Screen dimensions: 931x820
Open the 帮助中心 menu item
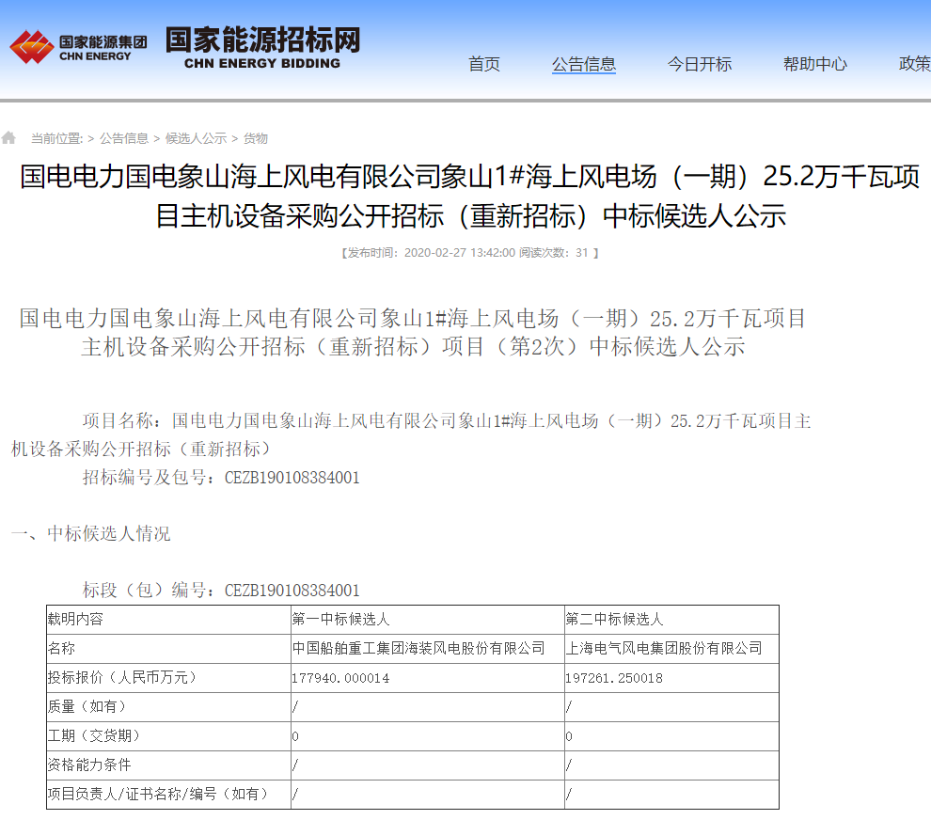pyautogui.click(x=815, y=64)
